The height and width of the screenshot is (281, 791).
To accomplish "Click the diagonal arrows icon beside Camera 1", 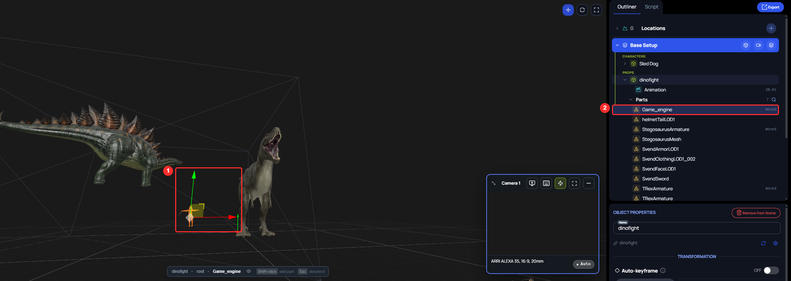I will click(x=494, y=183).
